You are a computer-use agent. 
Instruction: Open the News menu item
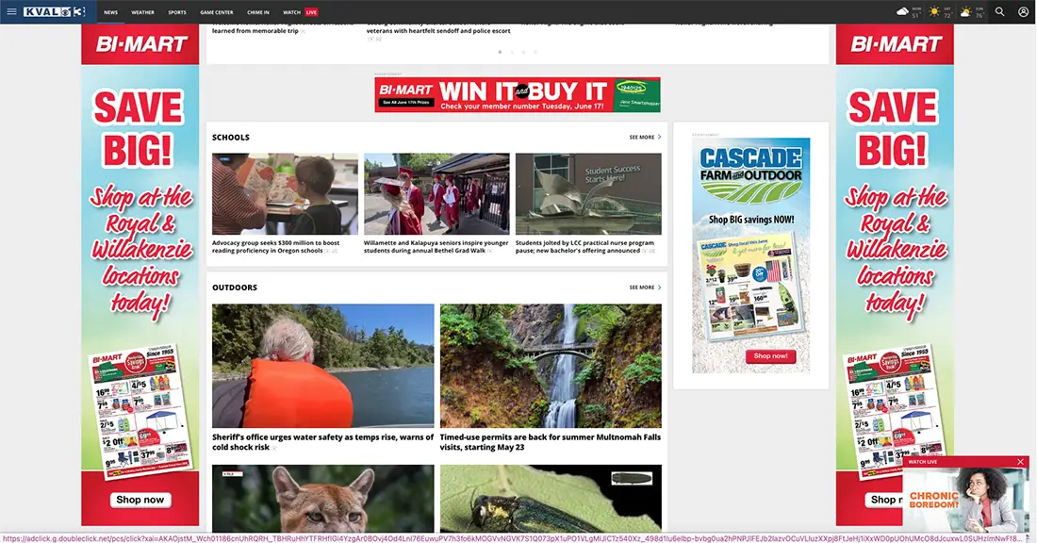[110, 12]
